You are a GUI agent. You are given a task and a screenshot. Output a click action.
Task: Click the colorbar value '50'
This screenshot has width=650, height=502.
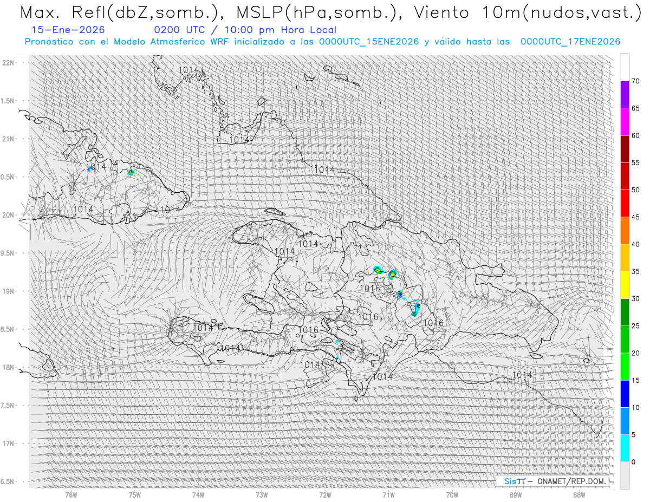636,190
